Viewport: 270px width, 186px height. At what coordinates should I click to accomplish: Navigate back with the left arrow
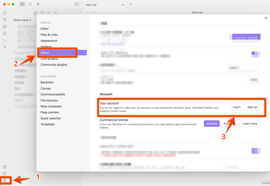point(88,12)
